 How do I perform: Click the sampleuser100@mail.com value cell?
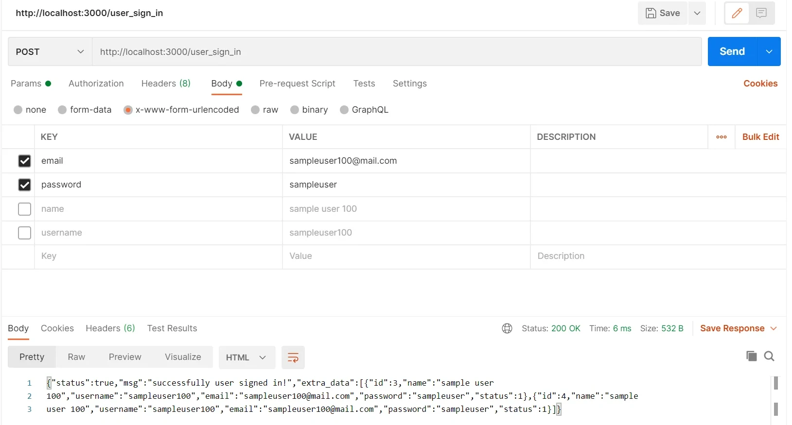point(406,161)
